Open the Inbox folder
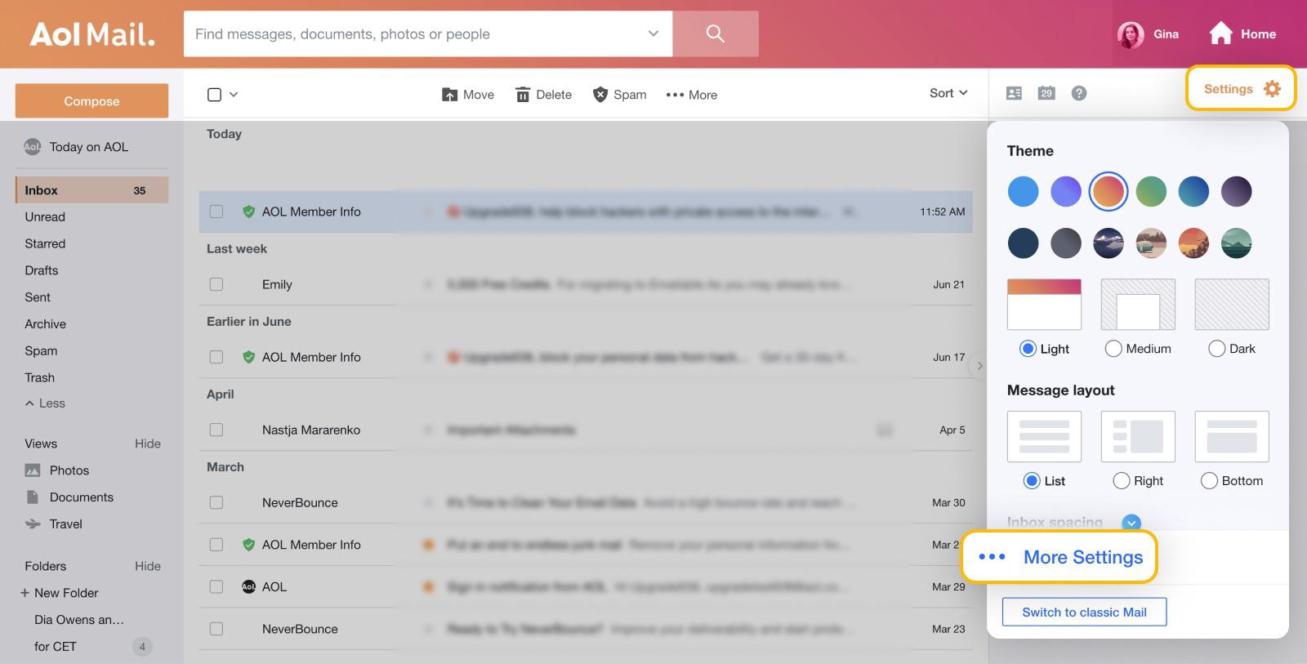The height and width of the screenshot is (664, 1307). coord(91,190)
